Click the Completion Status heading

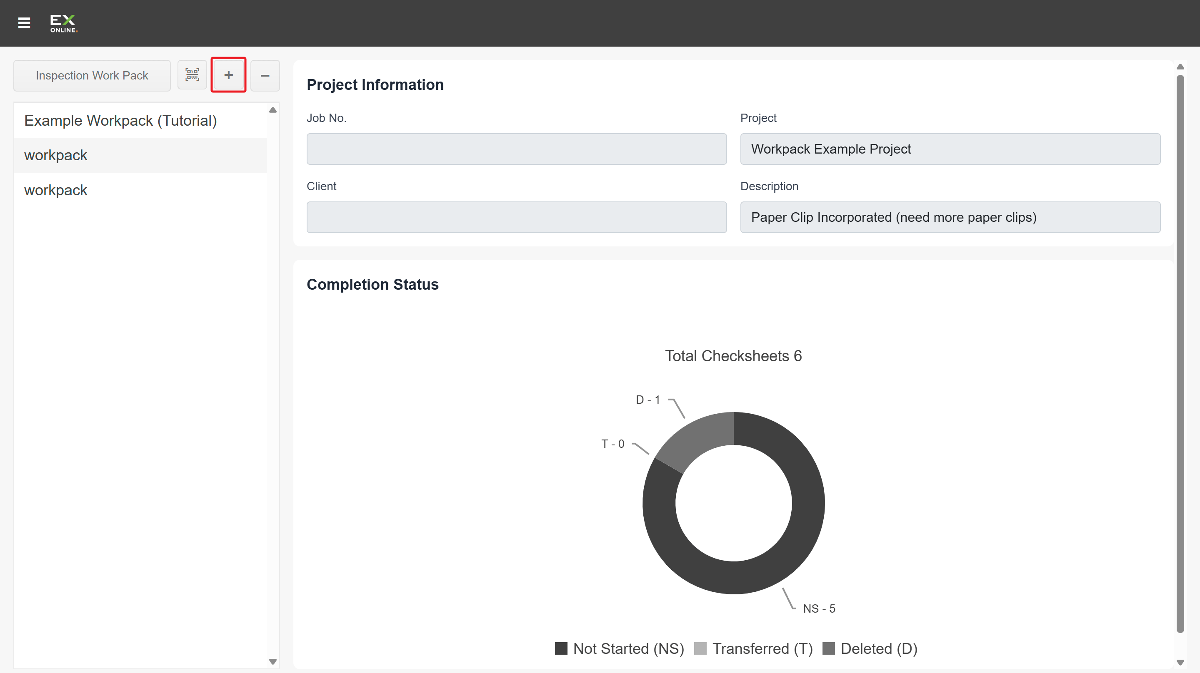pos(372,284)
